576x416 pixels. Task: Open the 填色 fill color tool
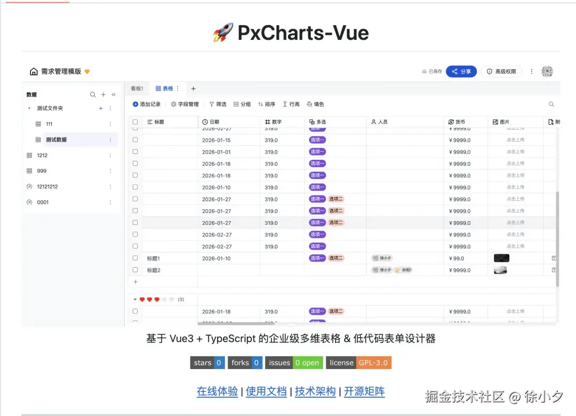tap(315, 104)
